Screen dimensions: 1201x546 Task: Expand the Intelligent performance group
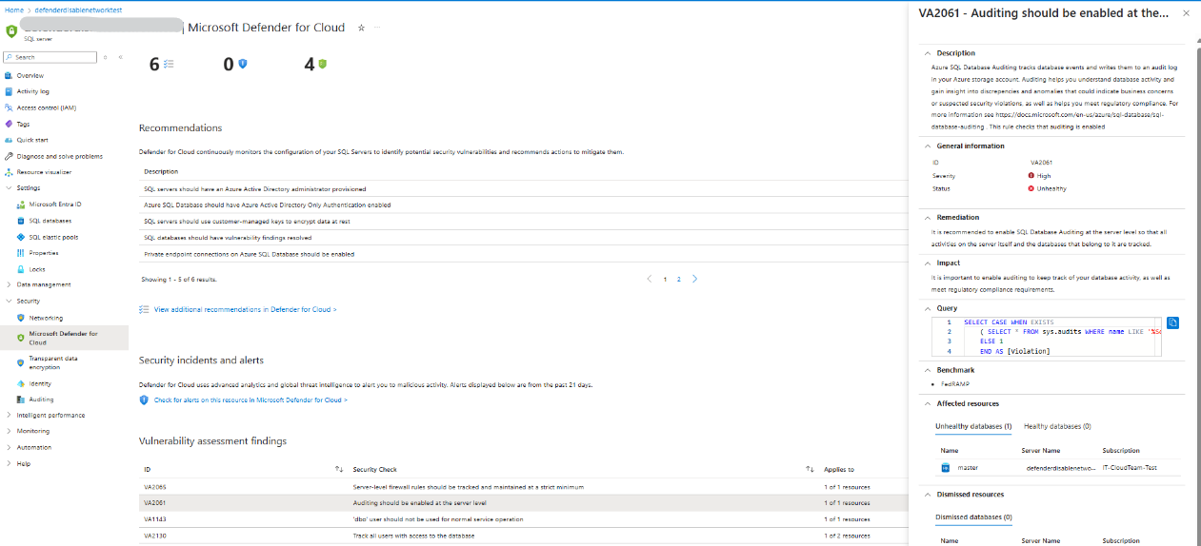point(9,415)
